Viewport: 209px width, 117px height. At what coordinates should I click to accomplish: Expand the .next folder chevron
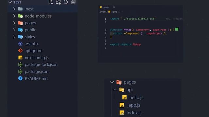coord(14,9)
